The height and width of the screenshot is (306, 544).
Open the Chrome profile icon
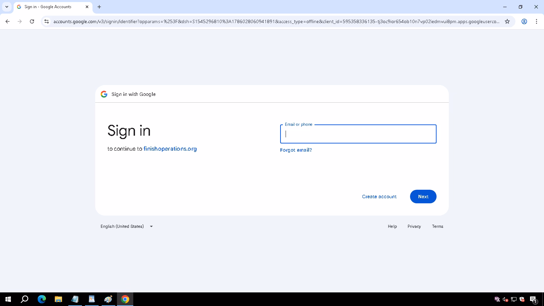click(x=524, y=21)
